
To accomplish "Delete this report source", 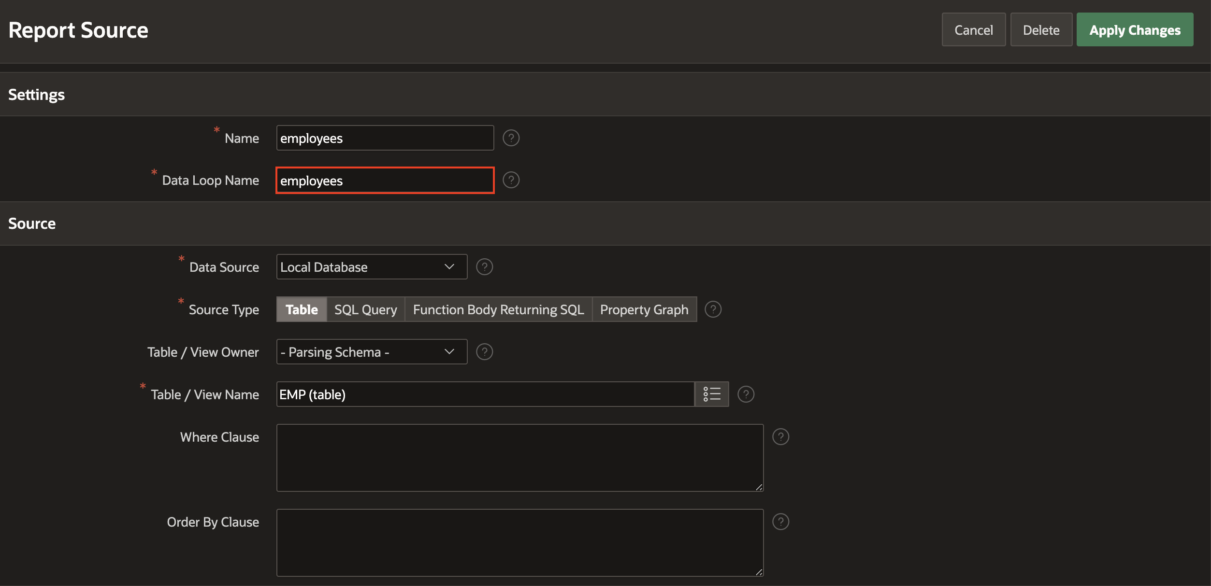I will [1041, 30].
